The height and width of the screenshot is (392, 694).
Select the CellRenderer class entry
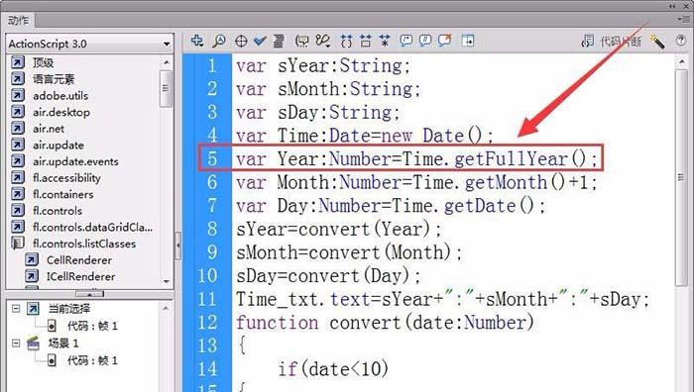tap(78, 260)
